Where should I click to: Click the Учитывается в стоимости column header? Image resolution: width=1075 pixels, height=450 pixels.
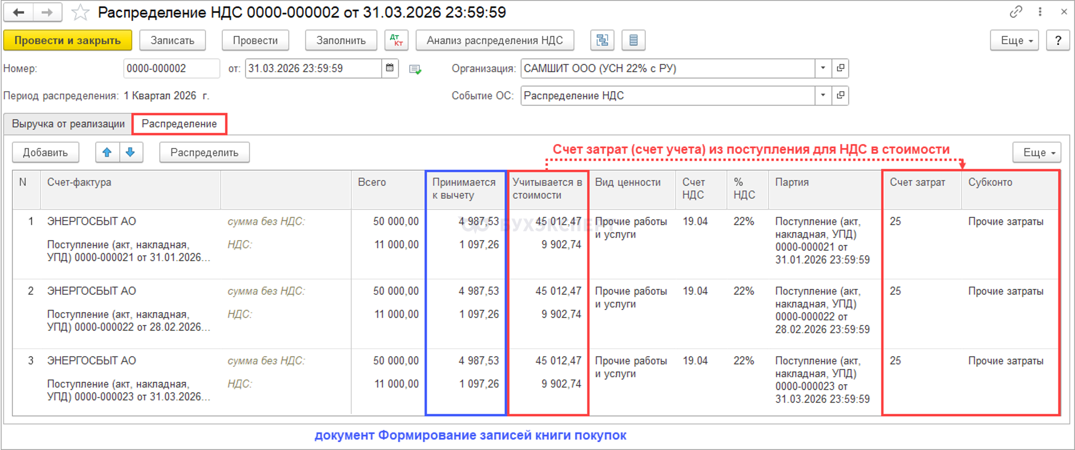[548, 190]
